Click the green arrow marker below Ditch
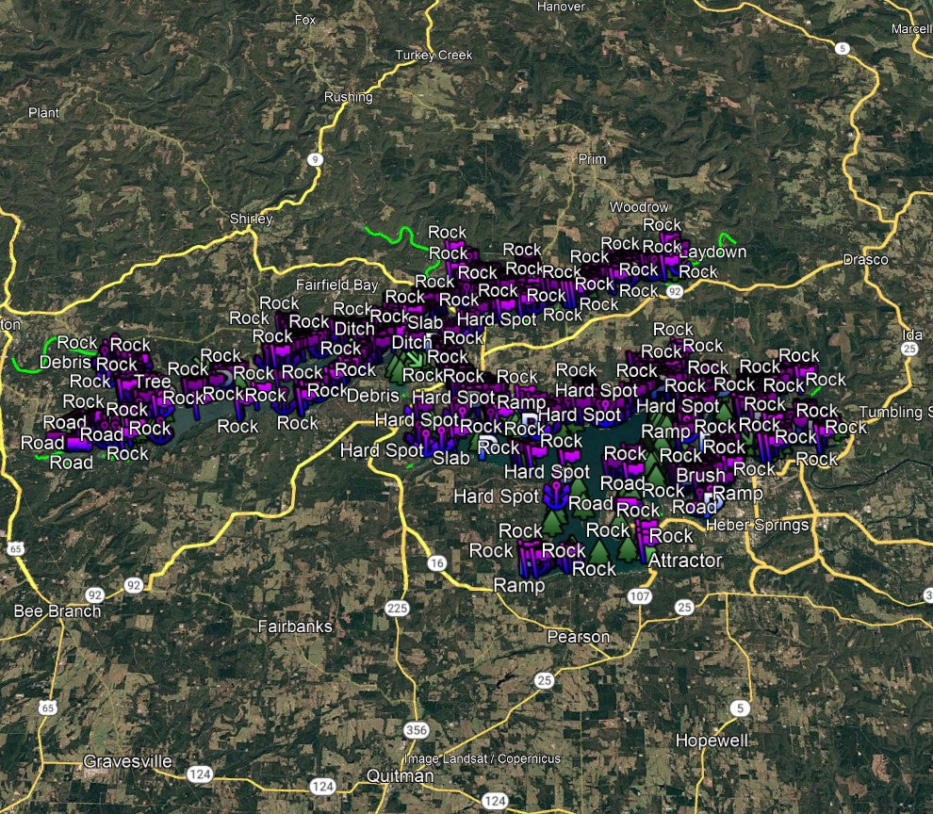The width and height of the screenshot is (933, 814). 416,359
